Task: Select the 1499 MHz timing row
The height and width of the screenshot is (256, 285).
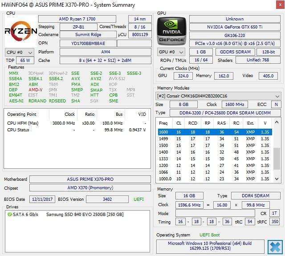Action: [215, 139]
